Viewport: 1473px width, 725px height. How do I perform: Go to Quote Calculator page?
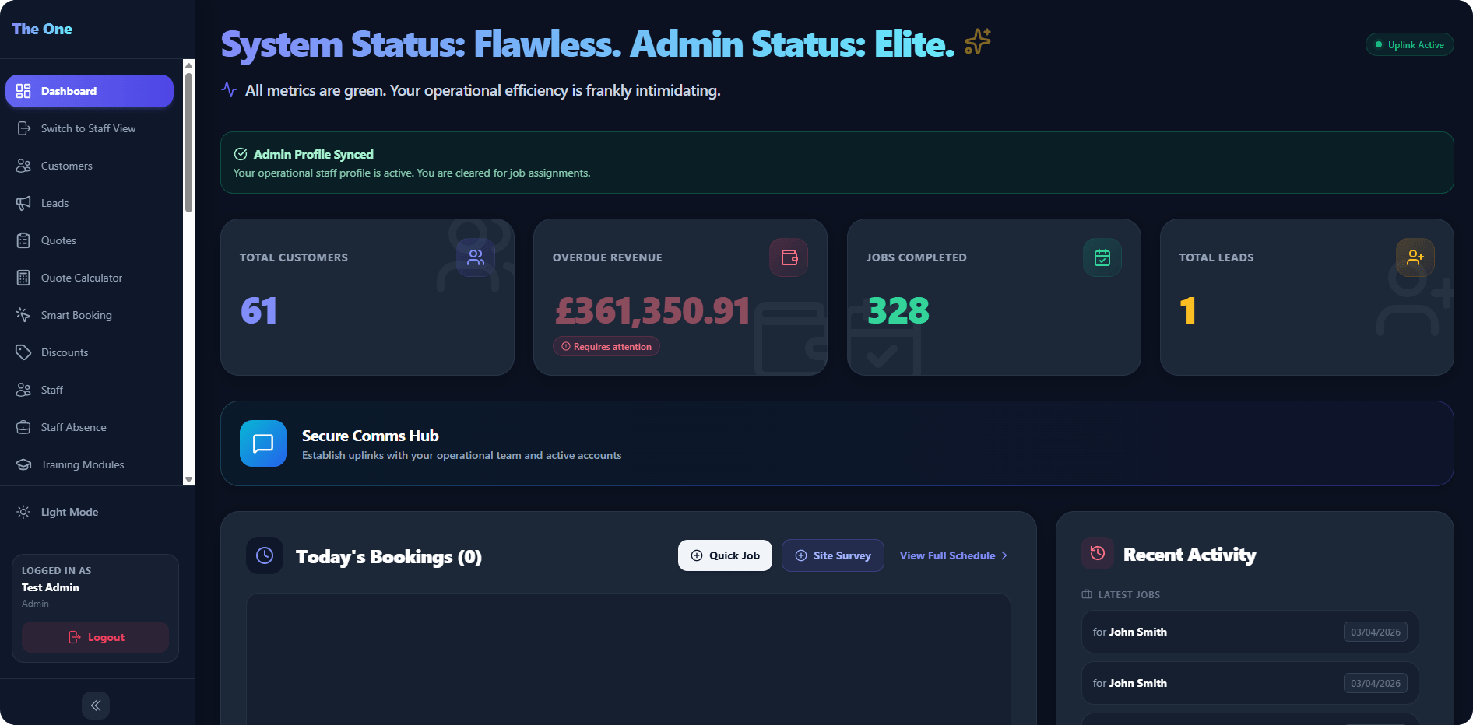(81, 278)
